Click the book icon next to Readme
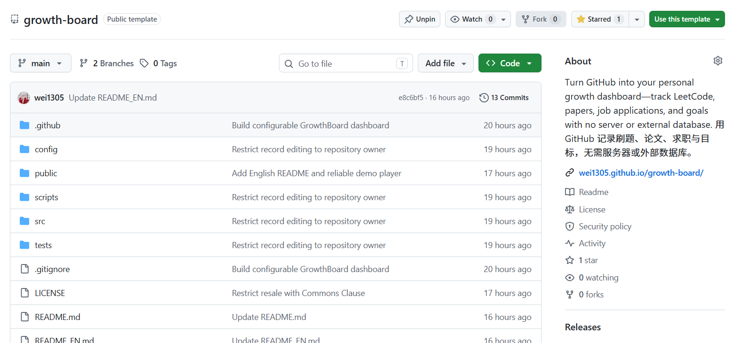This screenshot has height=343, width=741. (570, 192)
